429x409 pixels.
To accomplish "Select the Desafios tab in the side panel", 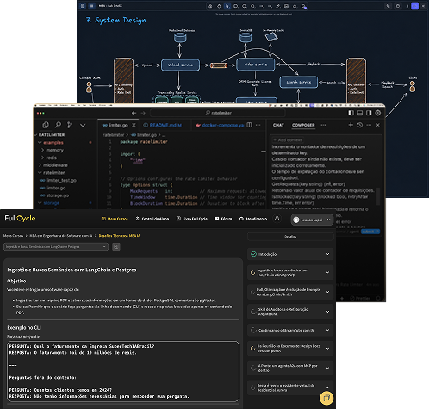I will point(290,237).
